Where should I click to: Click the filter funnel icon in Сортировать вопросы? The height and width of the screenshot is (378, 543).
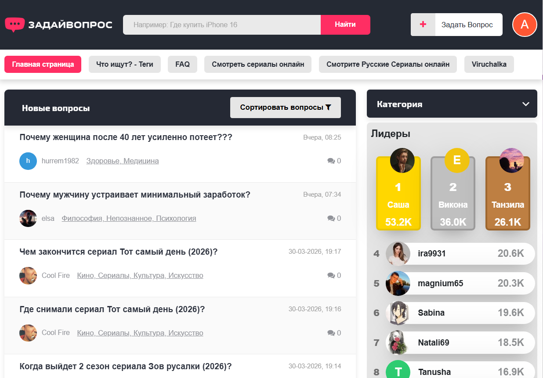328,107
